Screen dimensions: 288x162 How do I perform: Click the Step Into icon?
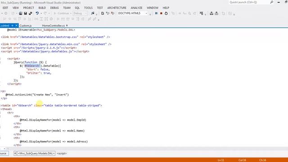click(x=184, y=13)
